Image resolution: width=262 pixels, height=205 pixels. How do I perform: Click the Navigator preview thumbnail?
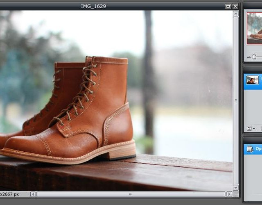(x=254, y=28)
